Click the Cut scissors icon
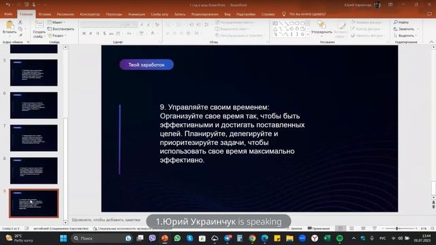Screen dimensions: 436x245 20,22
